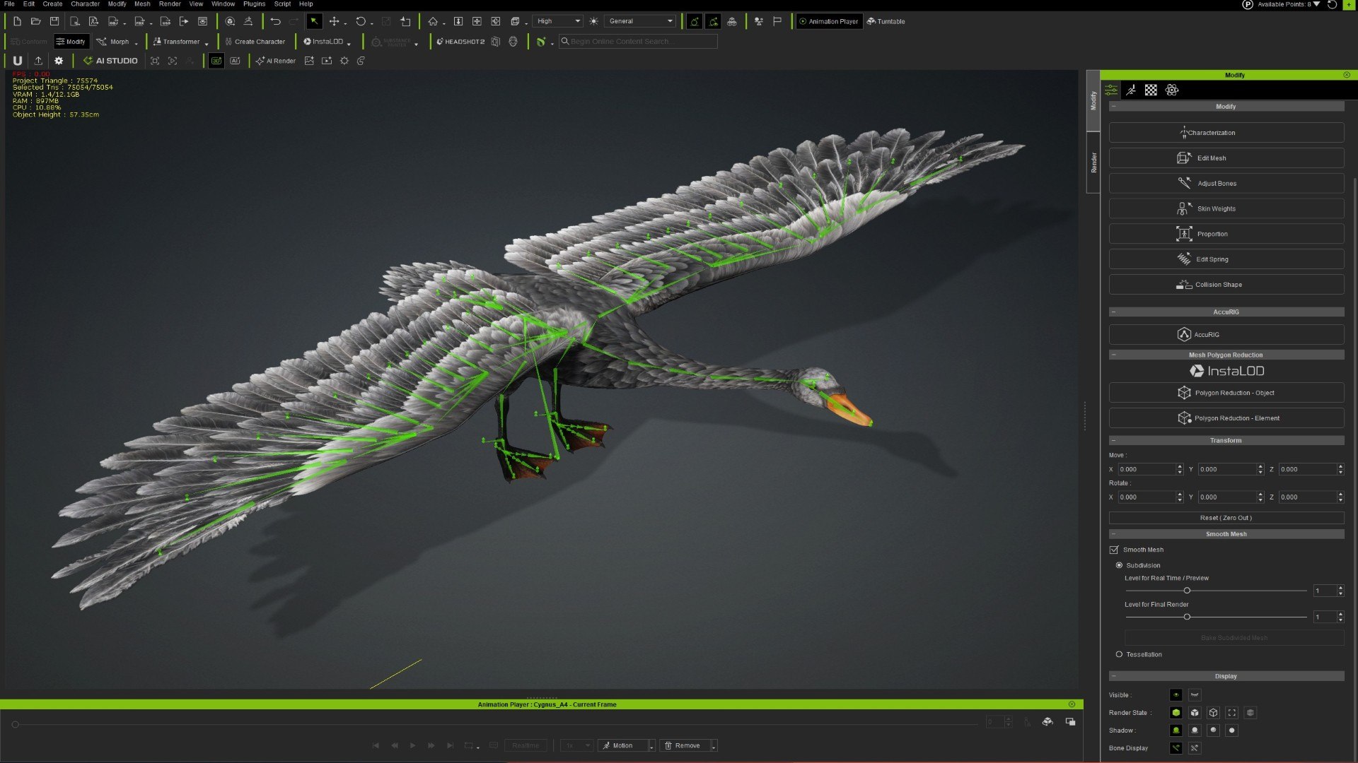Click the undo arrow icon
Viewport: 1358px width, 763px height.
(275, 21)
